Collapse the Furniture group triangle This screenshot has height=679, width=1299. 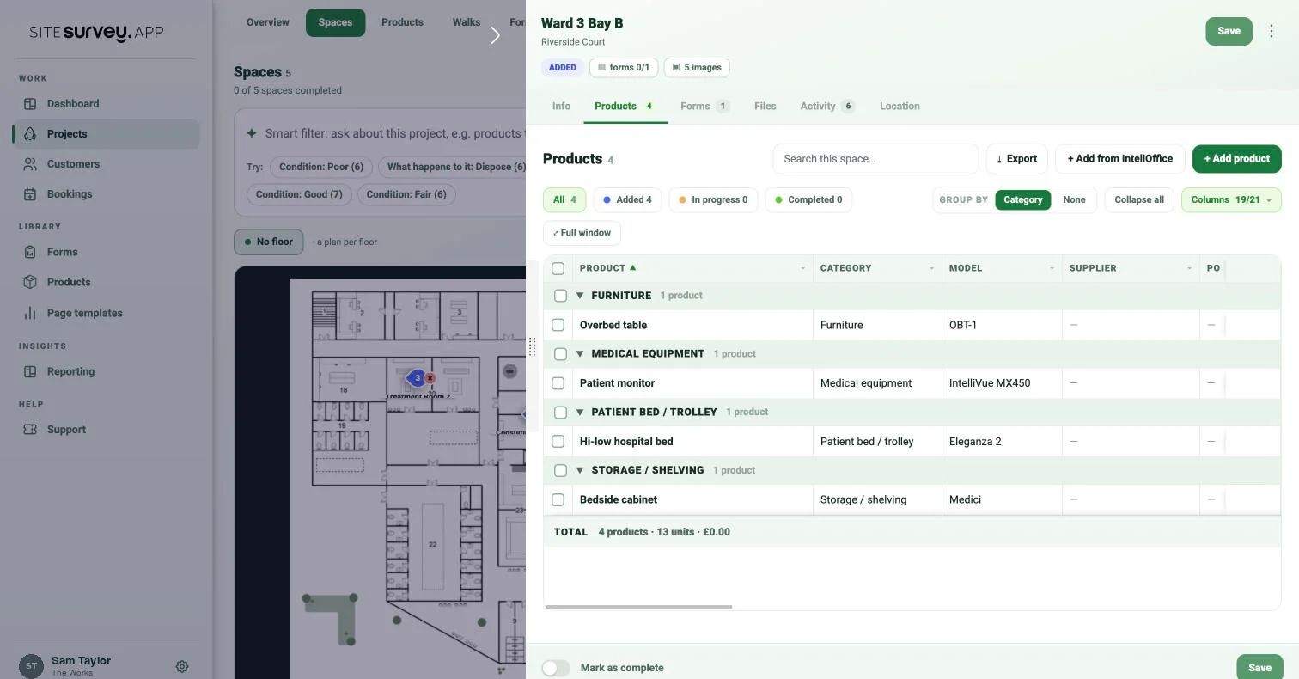[x=580, y=296]
